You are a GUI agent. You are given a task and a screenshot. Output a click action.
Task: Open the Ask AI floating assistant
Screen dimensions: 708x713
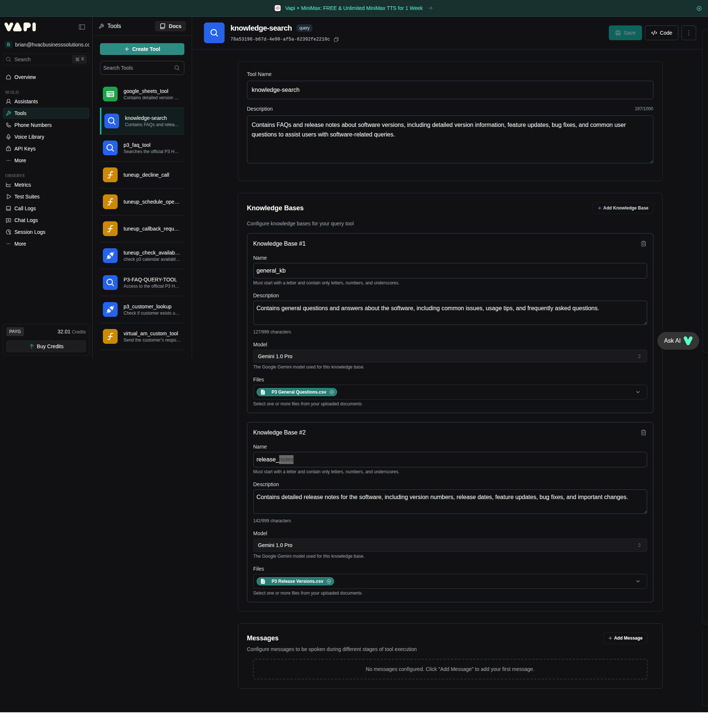(x=677, y=340)
